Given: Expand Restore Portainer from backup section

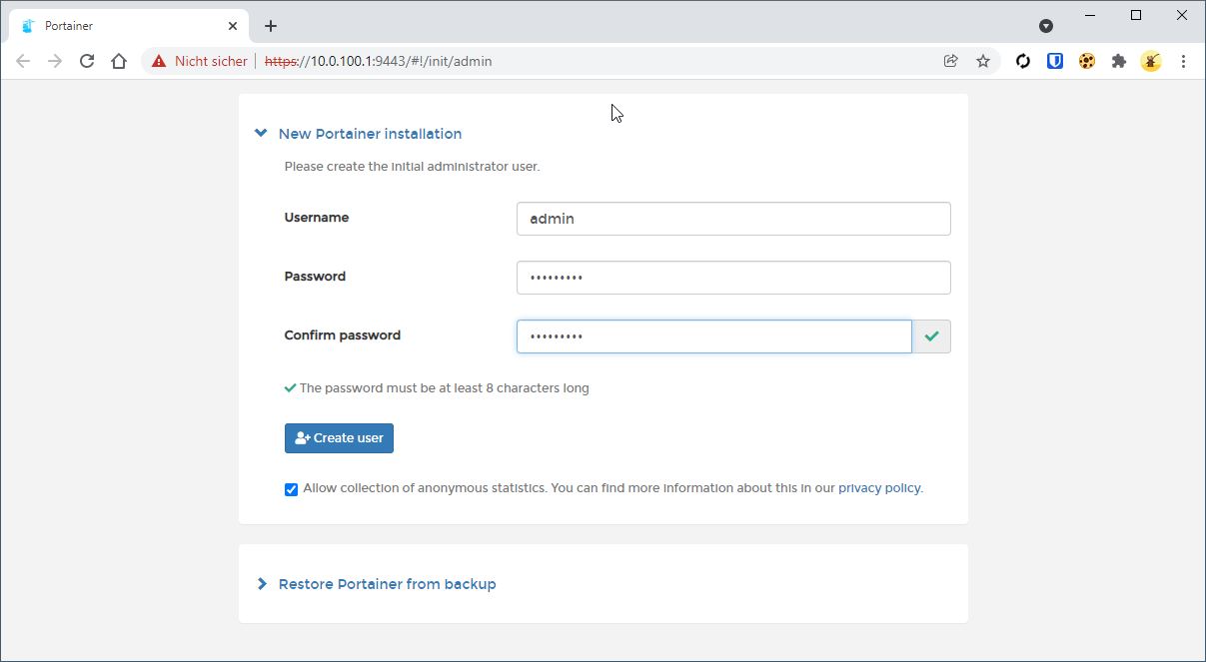Looking at the screenshot, I should 377,584.
